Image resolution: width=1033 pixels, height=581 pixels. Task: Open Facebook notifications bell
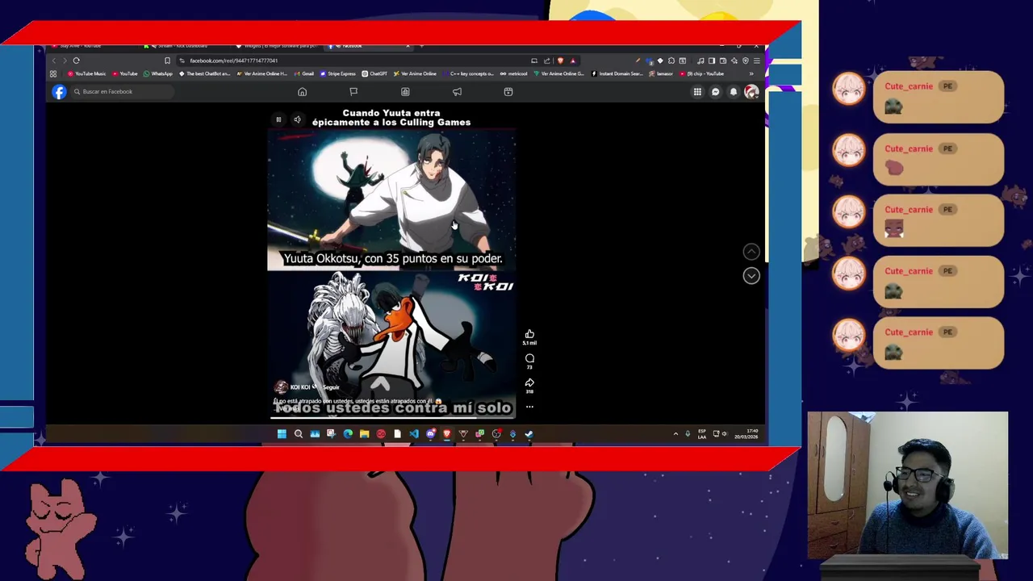click(734, 92)
